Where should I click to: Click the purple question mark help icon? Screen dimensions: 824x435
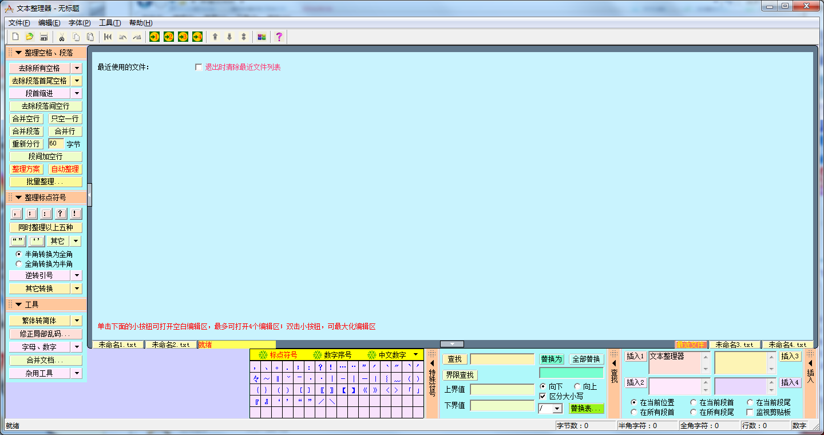point(279,37)
